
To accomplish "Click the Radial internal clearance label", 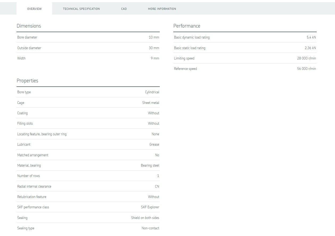I will tap(34, 186).
